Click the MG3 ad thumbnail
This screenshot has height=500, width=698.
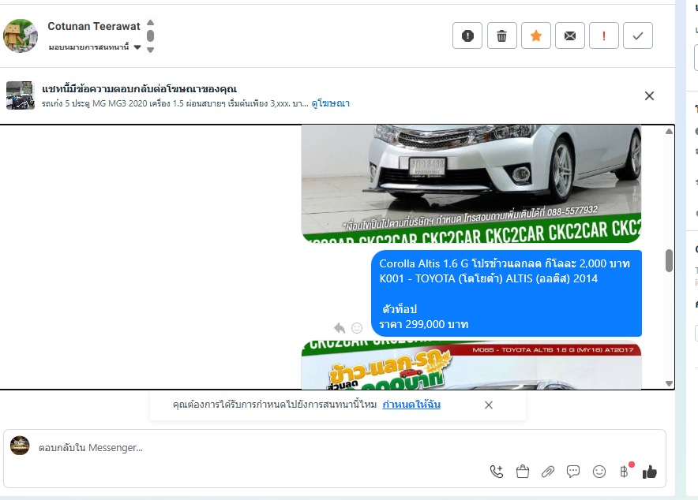click(21, 95)
